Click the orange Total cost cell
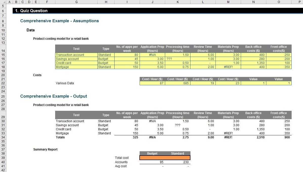This screenshot has height=172, width=303. click(165, 158)
